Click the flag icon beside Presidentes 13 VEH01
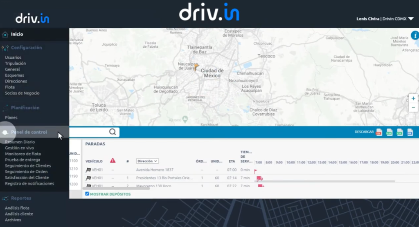The image size is (419, 227). pos(88,178)
